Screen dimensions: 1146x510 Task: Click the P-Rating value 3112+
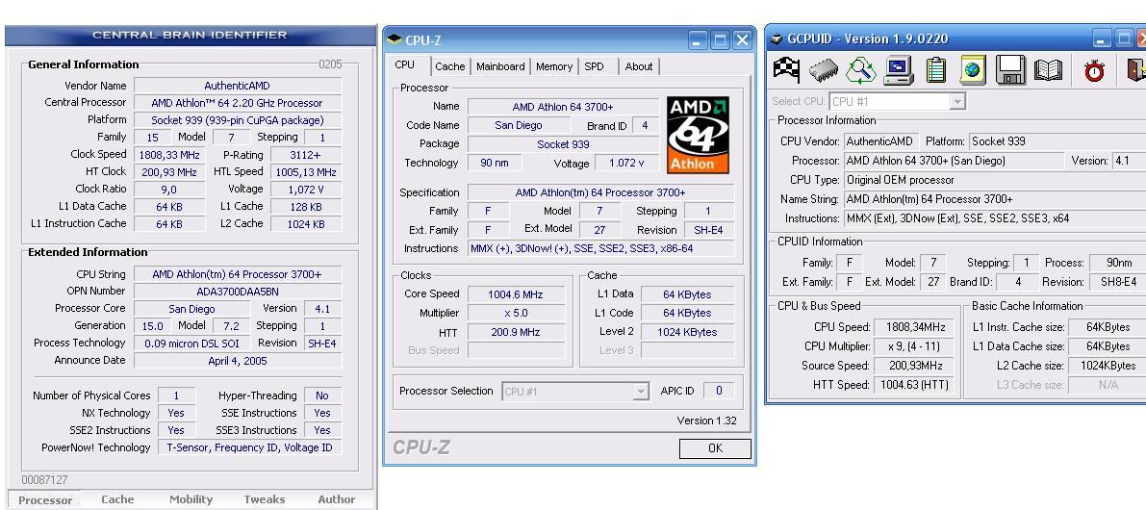click(305, 155)
